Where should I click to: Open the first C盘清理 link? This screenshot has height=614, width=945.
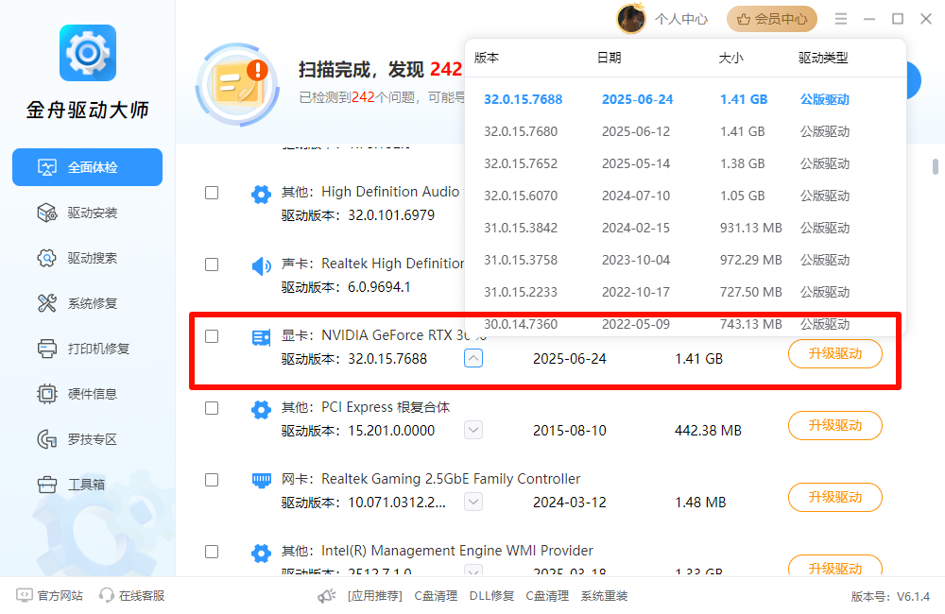[x=436, y=596]
